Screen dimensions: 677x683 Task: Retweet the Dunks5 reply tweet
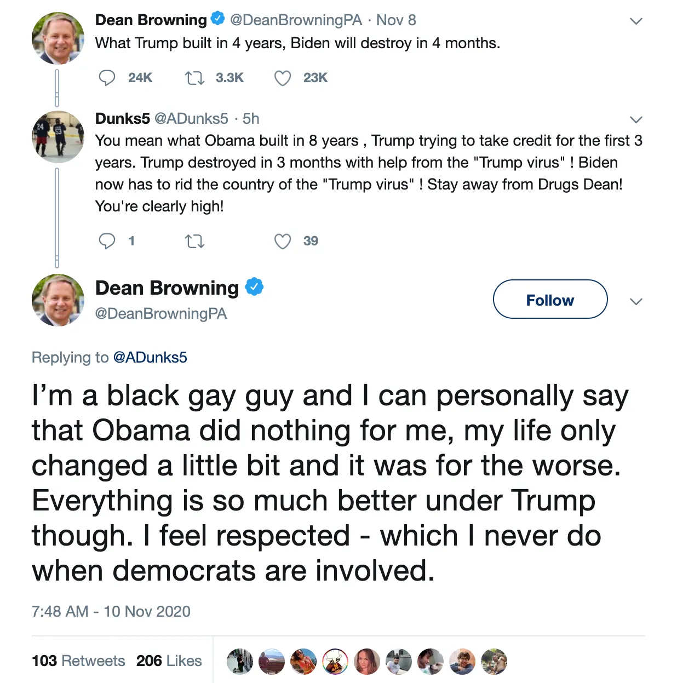pyautogui.click(x=194, y=241)
